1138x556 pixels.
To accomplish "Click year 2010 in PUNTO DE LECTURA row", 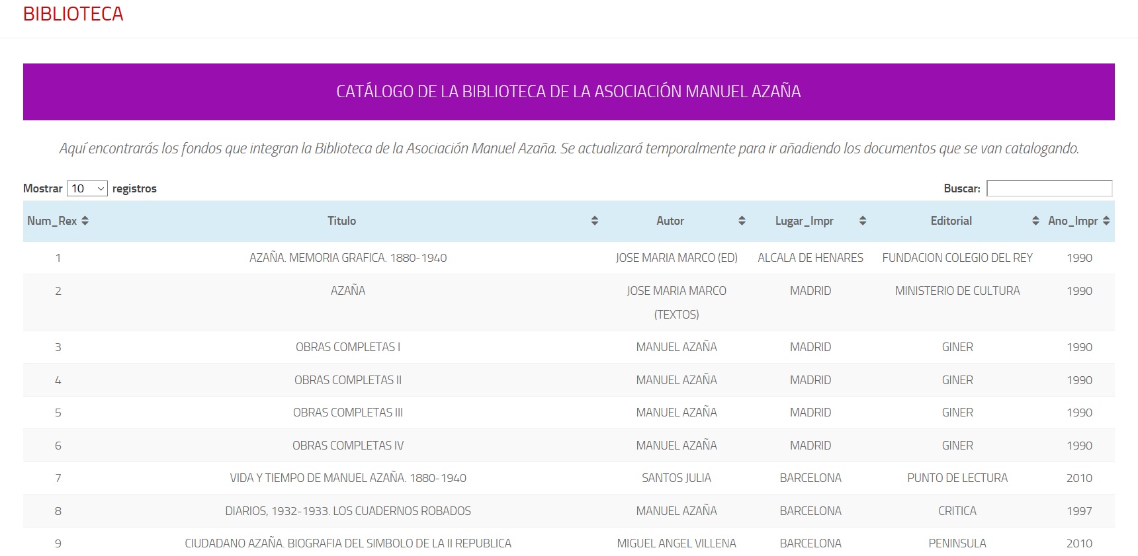I will click(x=1079, y=478).
